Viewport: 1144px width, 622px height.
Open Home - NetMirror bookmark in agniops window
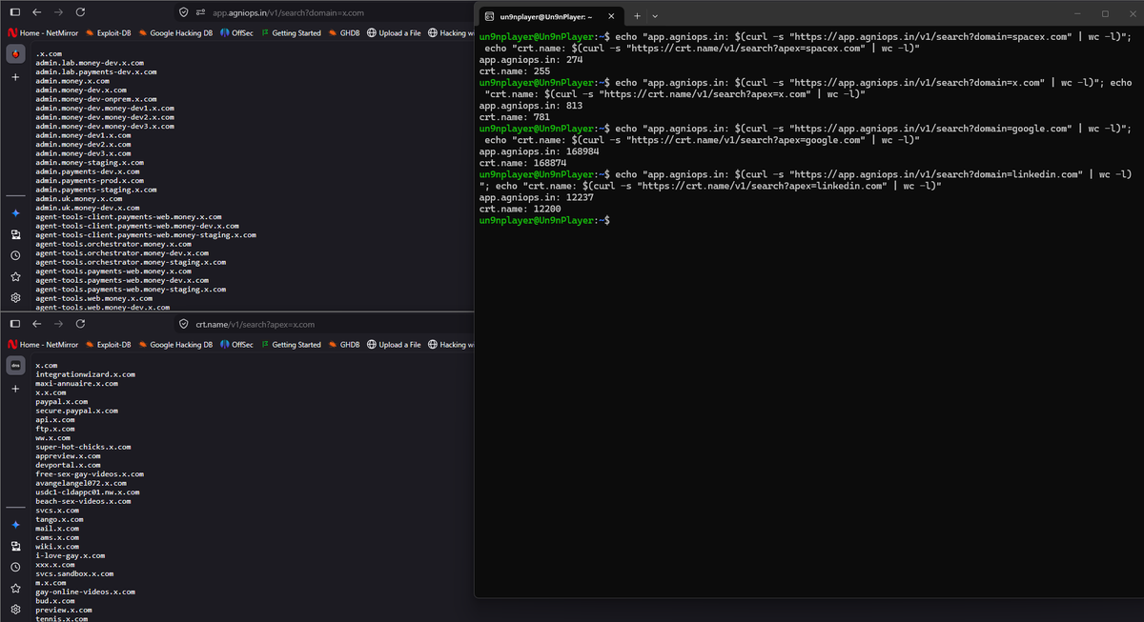click(41, 32)
